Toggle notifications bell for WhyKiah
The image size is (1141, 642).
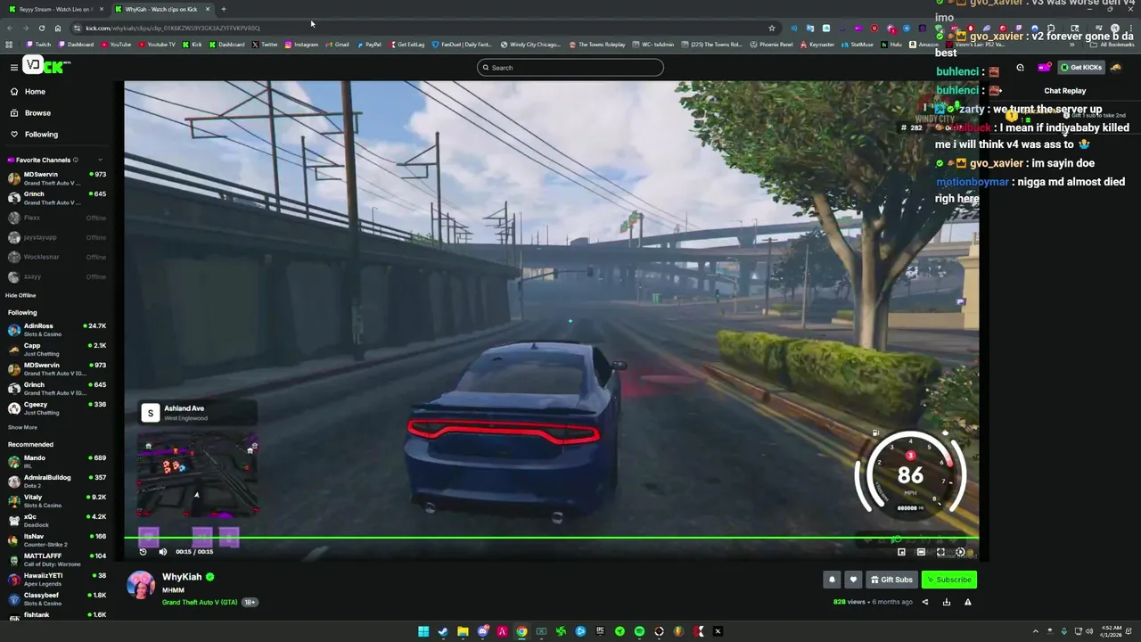(832, 580)
